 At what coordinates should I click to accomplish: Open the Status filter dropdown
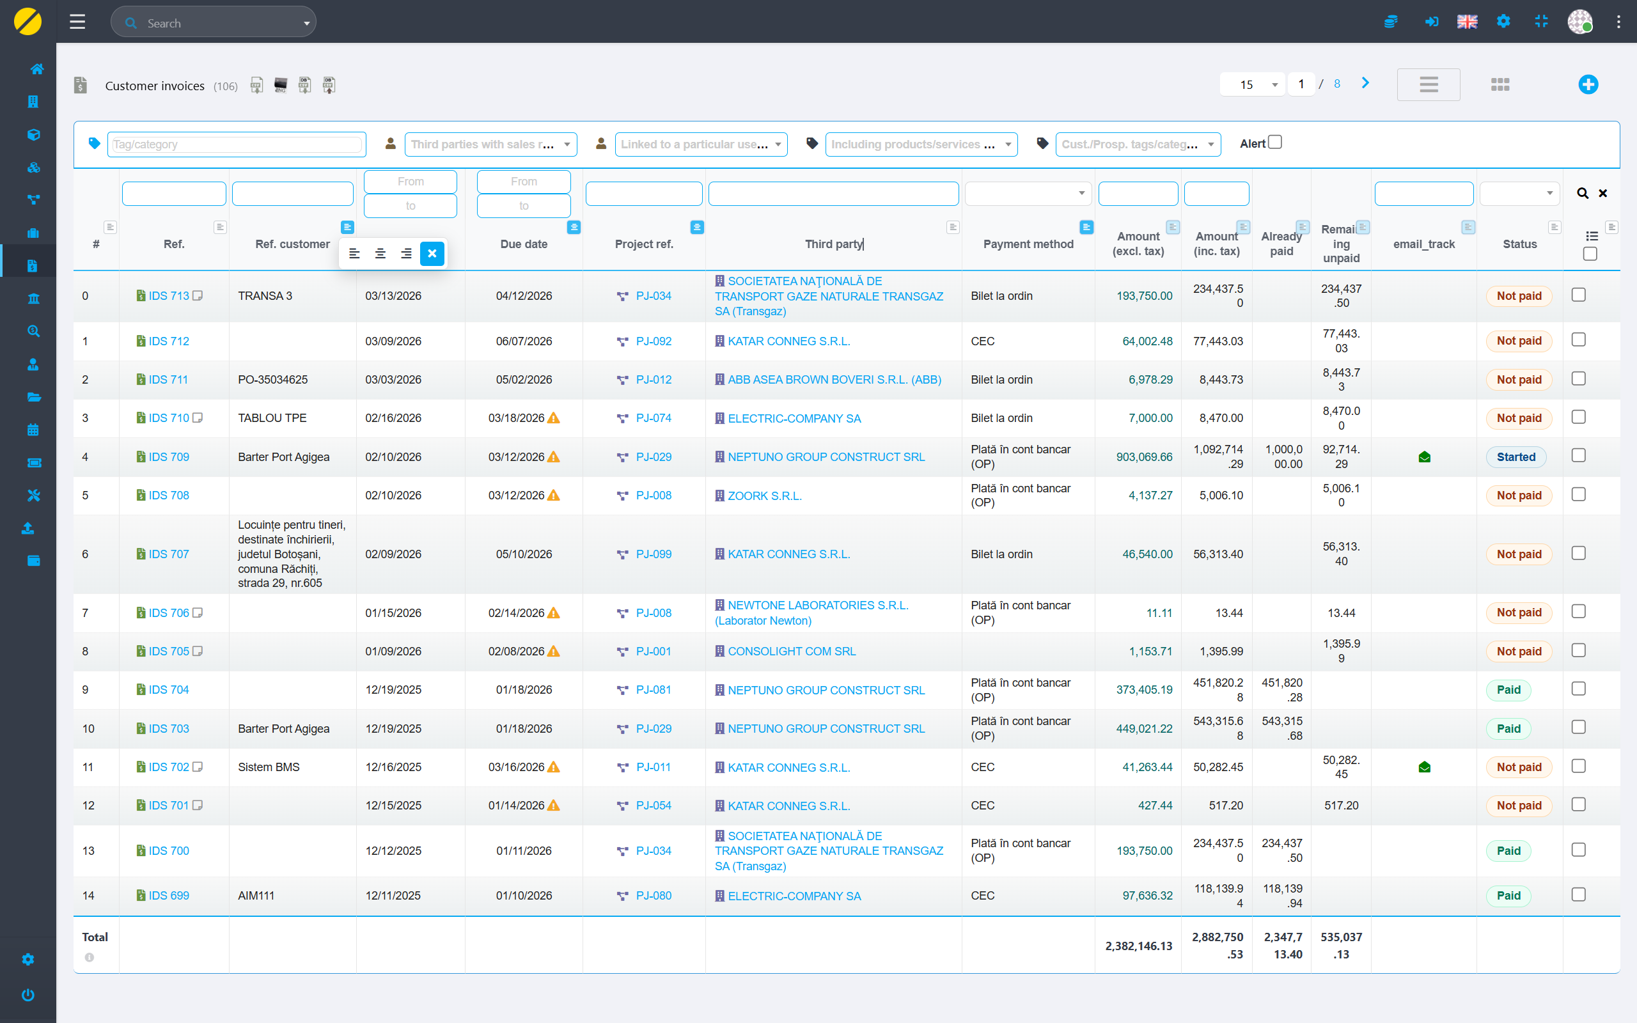coord(1519,194)
